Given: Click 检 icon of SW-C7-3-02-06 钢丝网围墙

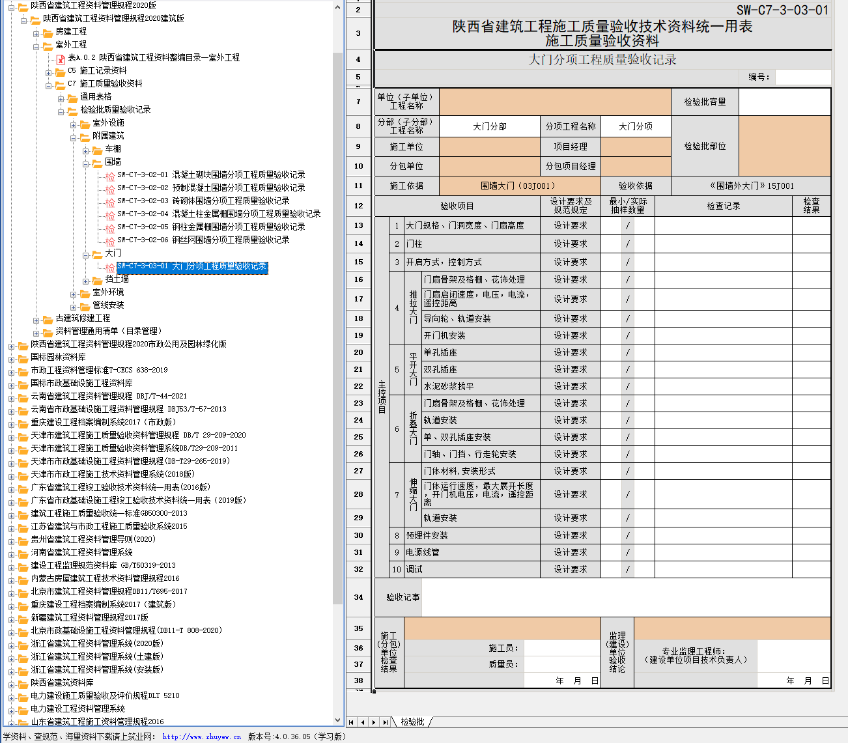Looking at the screenshot, I should [x=110, y=241].
